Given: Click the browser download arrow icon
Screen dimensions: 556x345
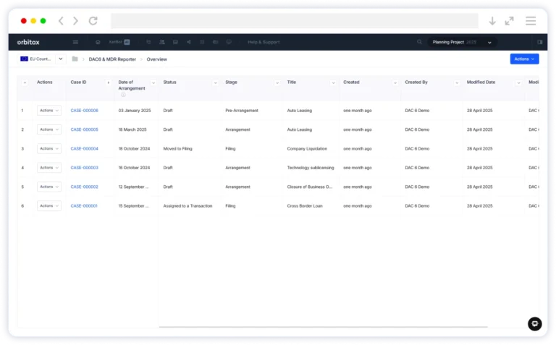Looking at the screenshot, I should click(492, 21).
